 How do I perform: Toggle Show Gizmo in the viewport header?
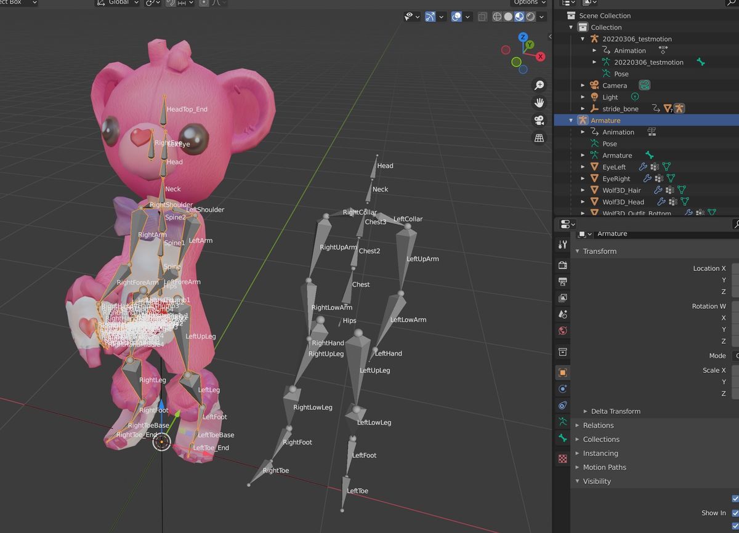click(x=430, y=17)
